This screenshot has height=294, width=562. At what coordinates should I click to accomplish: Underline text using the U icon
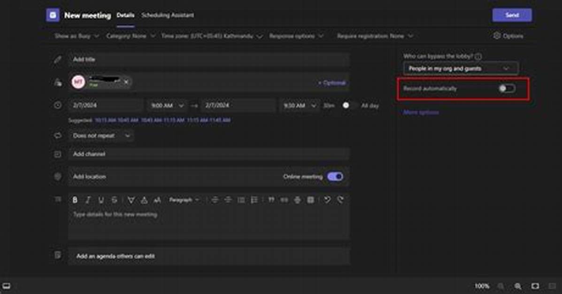pos(101,200)
